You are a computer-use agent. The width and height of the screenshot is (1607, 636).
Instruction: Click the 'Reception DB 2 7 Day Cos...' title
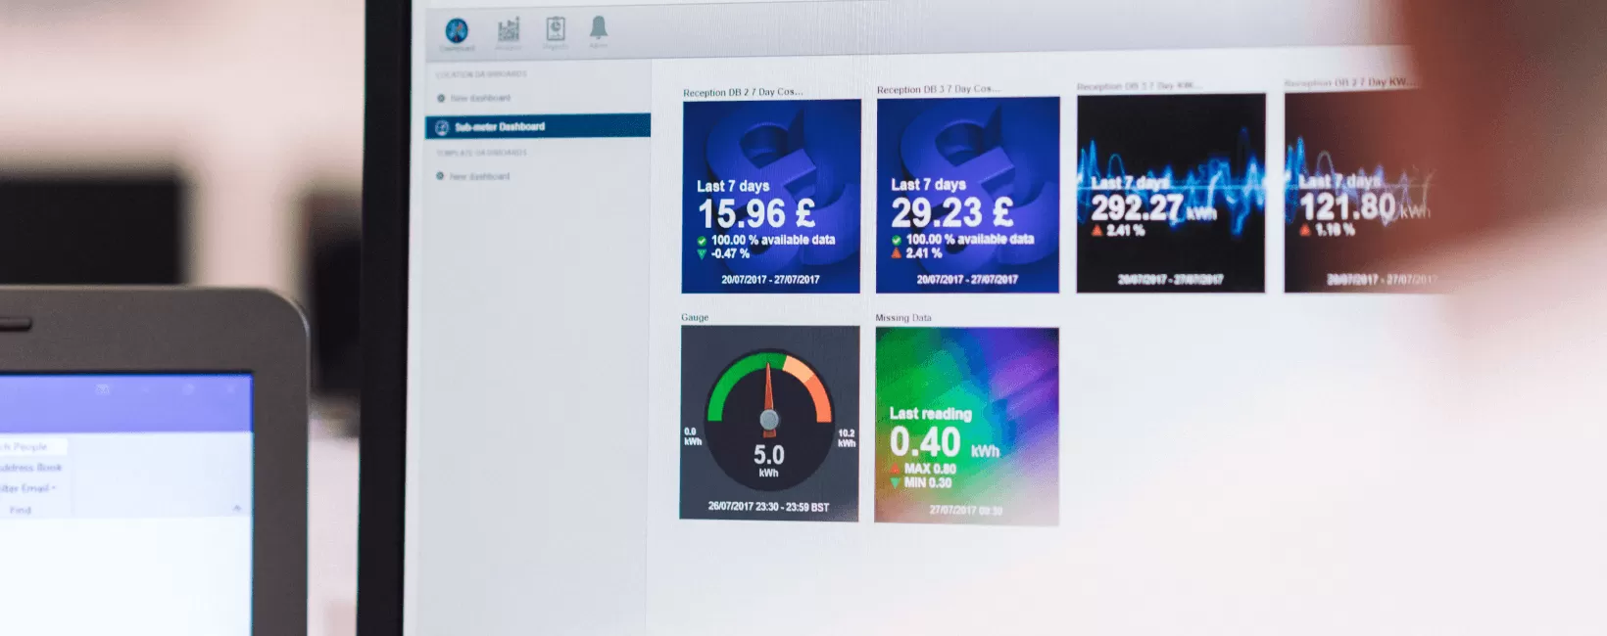coord(743,92)
